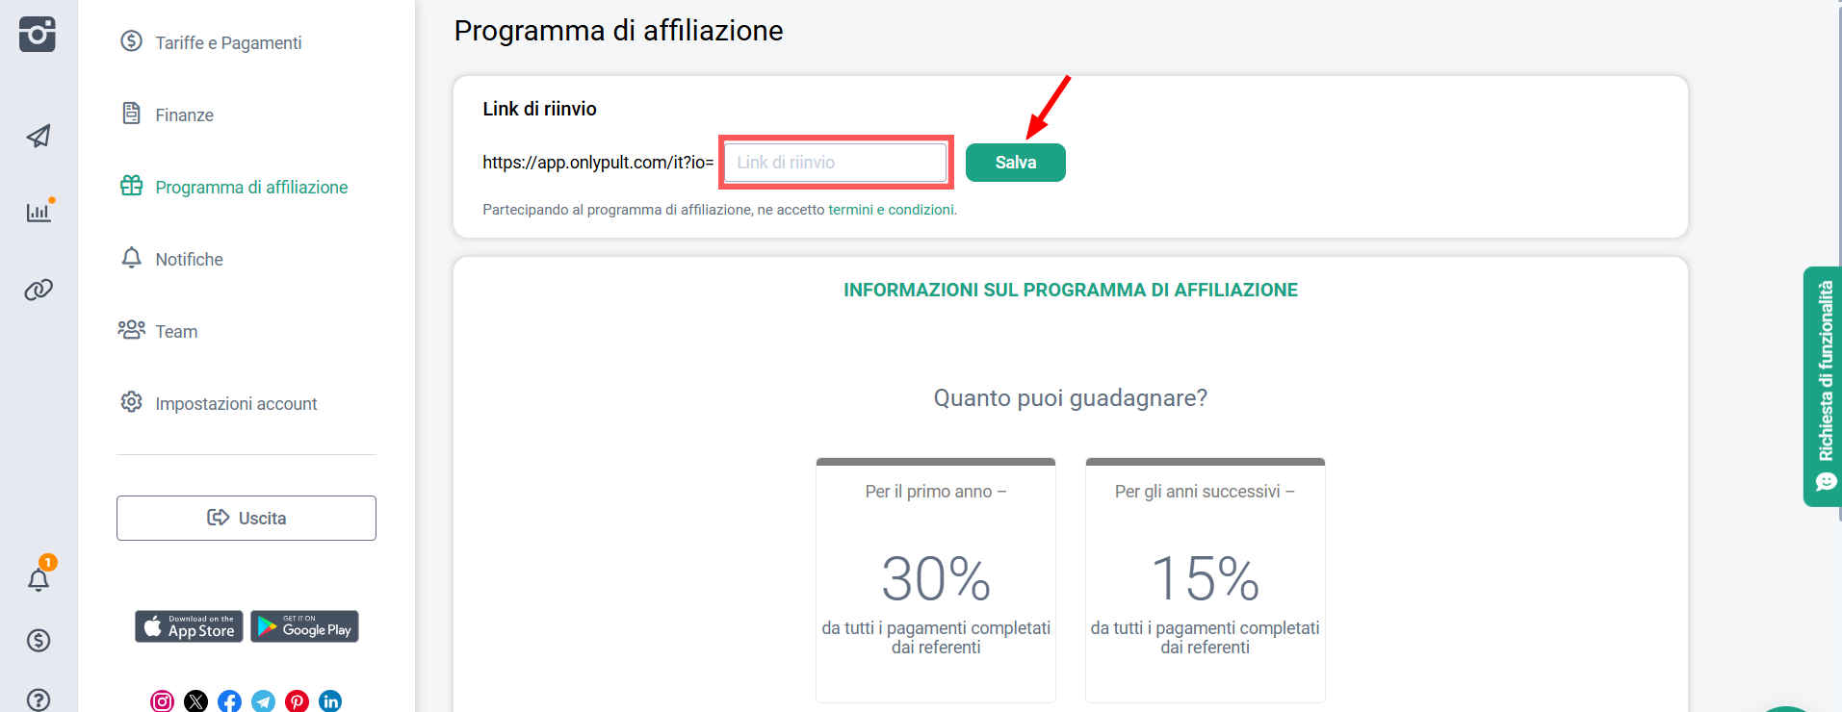
Task: Go to Notifiche settings section
Action: 189,260
